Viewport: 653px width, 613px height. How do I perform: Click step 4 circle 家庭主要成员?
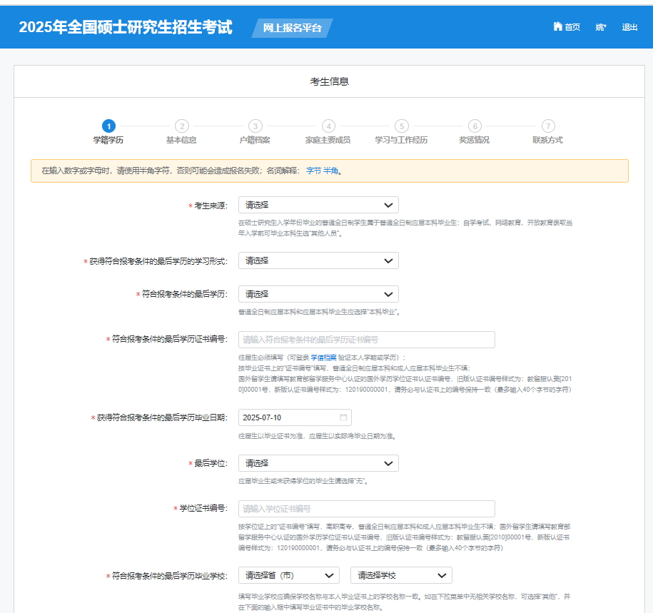328,126
